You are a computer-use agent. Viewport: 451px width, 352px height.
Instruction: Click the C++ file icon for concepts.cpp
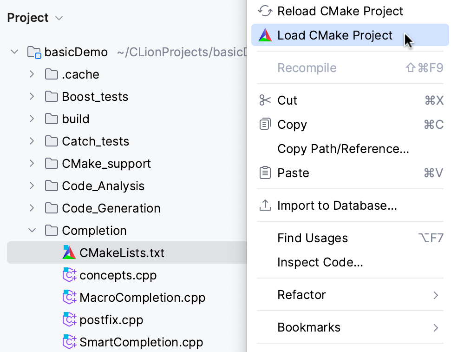pos(69,275)
